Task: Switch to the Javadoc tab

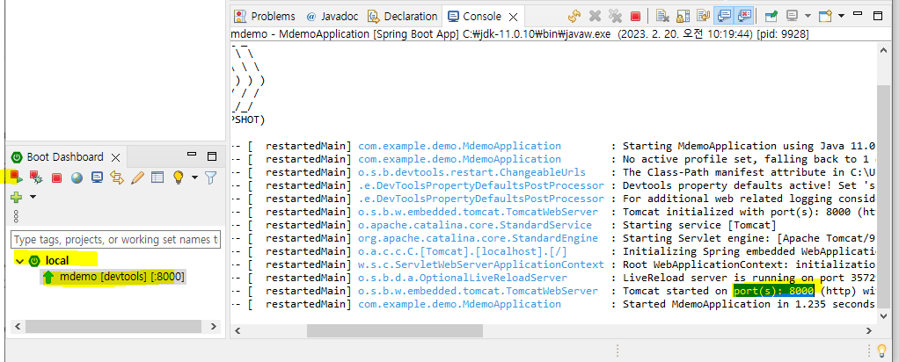Action: [332, 16]
